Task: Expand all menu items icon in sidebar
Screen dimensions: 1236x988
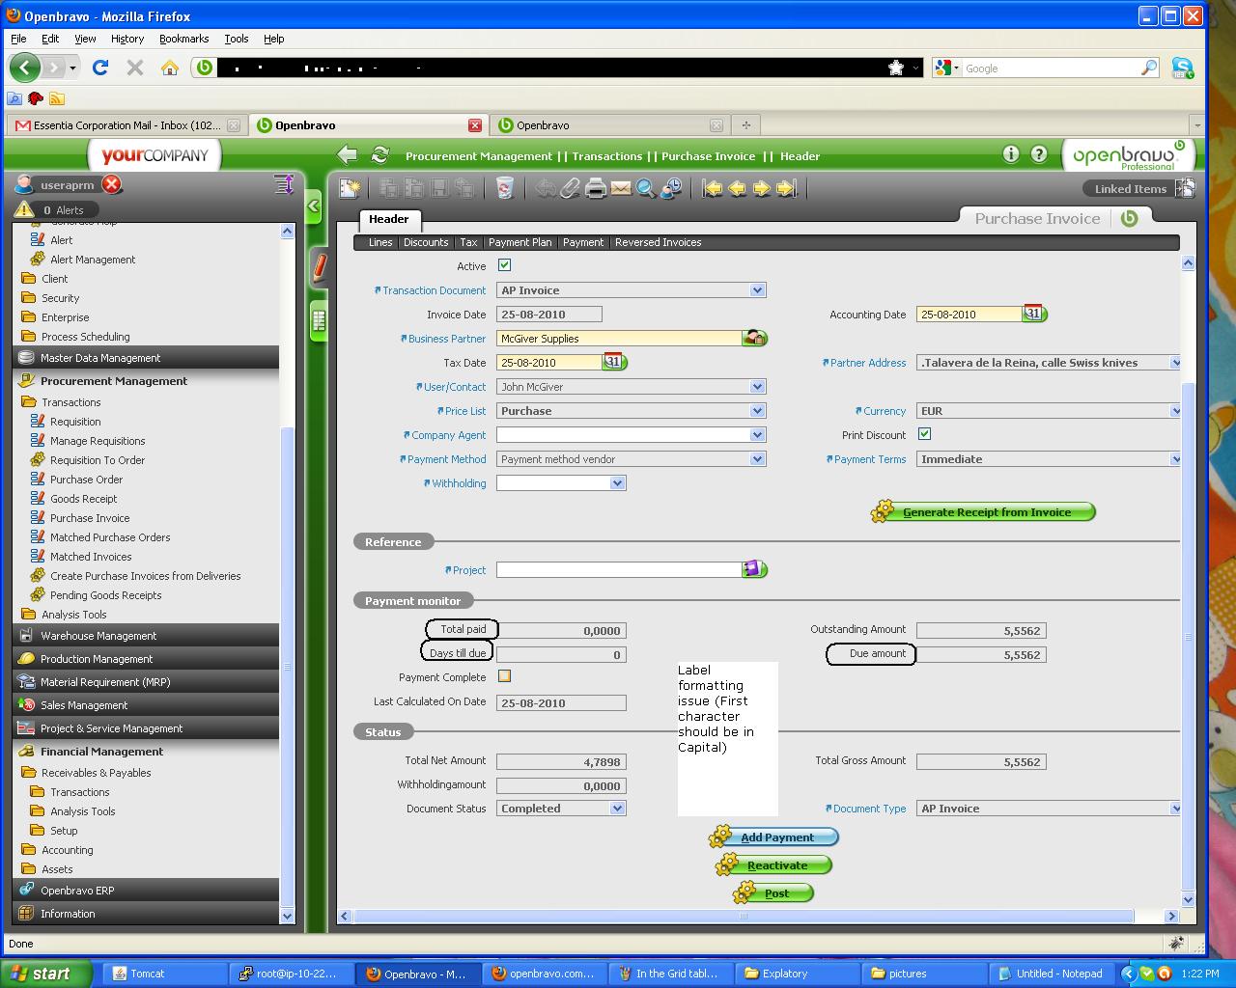Action: point(284,184)
